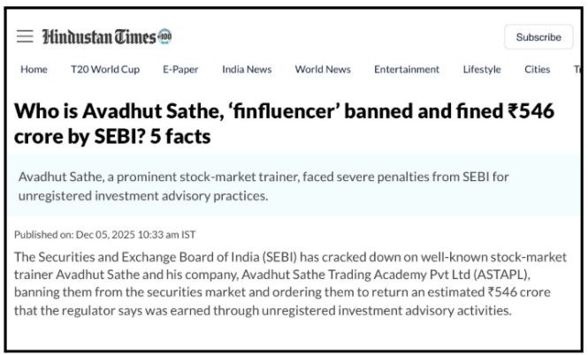588x355 pixels.
Task: Click the article summary starting 'Avadhut Sathe, a prominent'
Action: point(265,185)
